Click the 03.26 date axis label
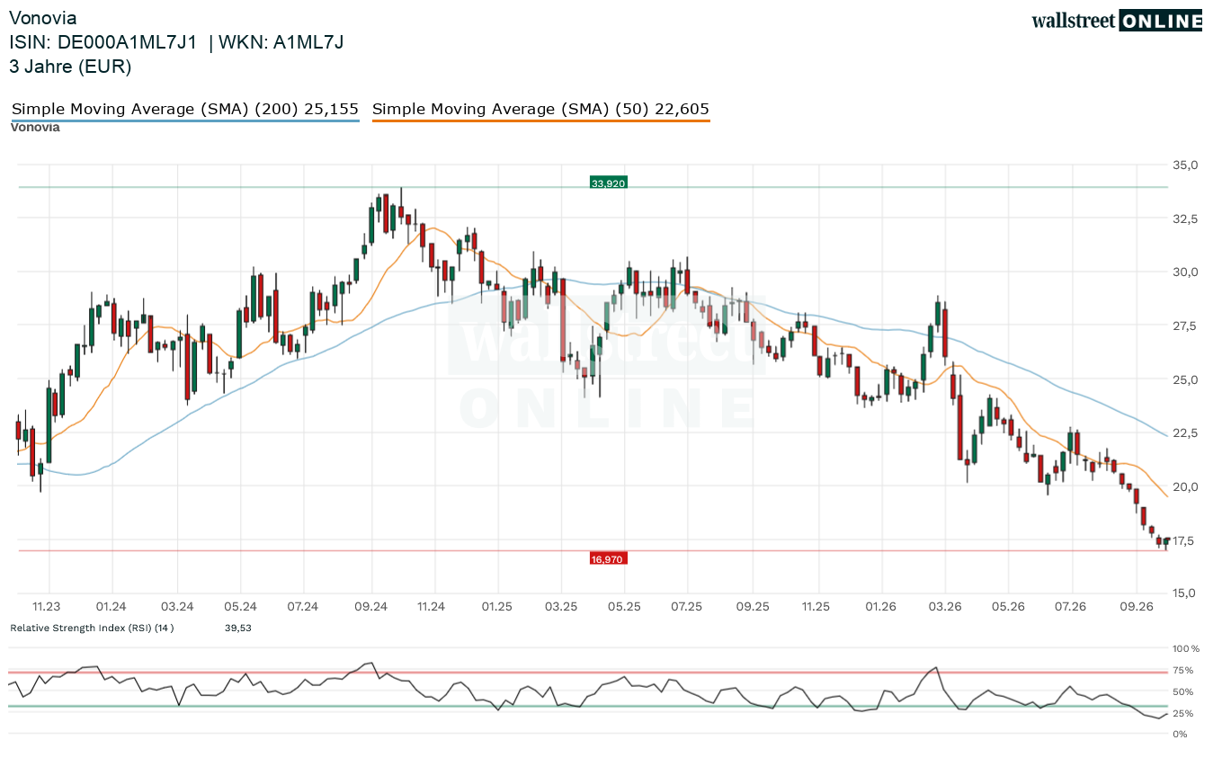Screen dimensions: 1213x758 (x=944, y=606)
